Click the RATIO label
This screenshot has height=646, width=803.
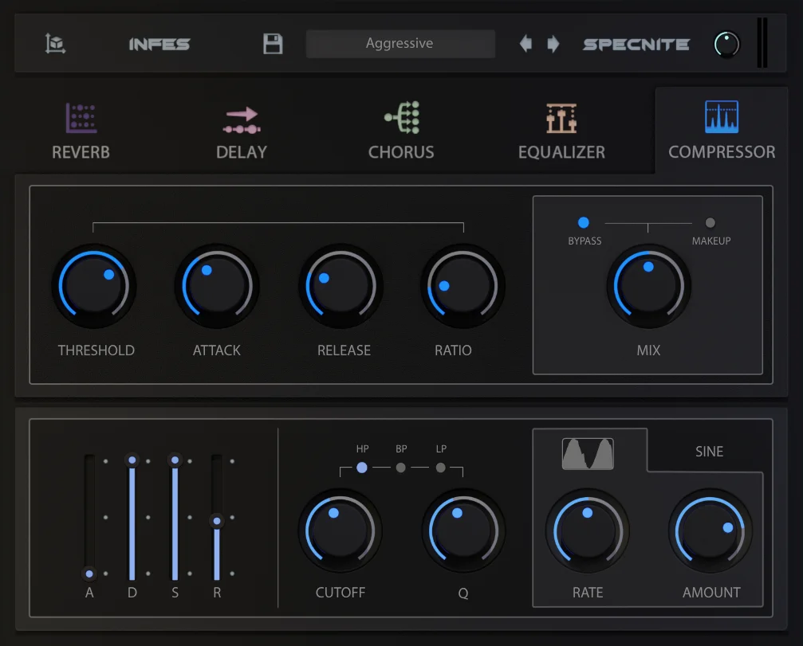point(453,350)
